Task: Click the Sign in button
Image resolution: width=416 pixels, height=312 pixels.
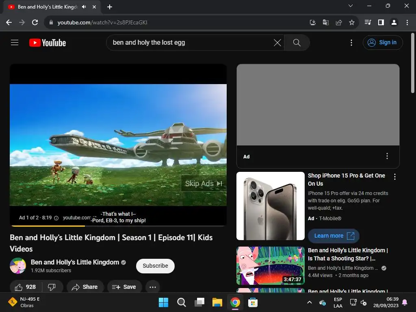Action: 383,42
